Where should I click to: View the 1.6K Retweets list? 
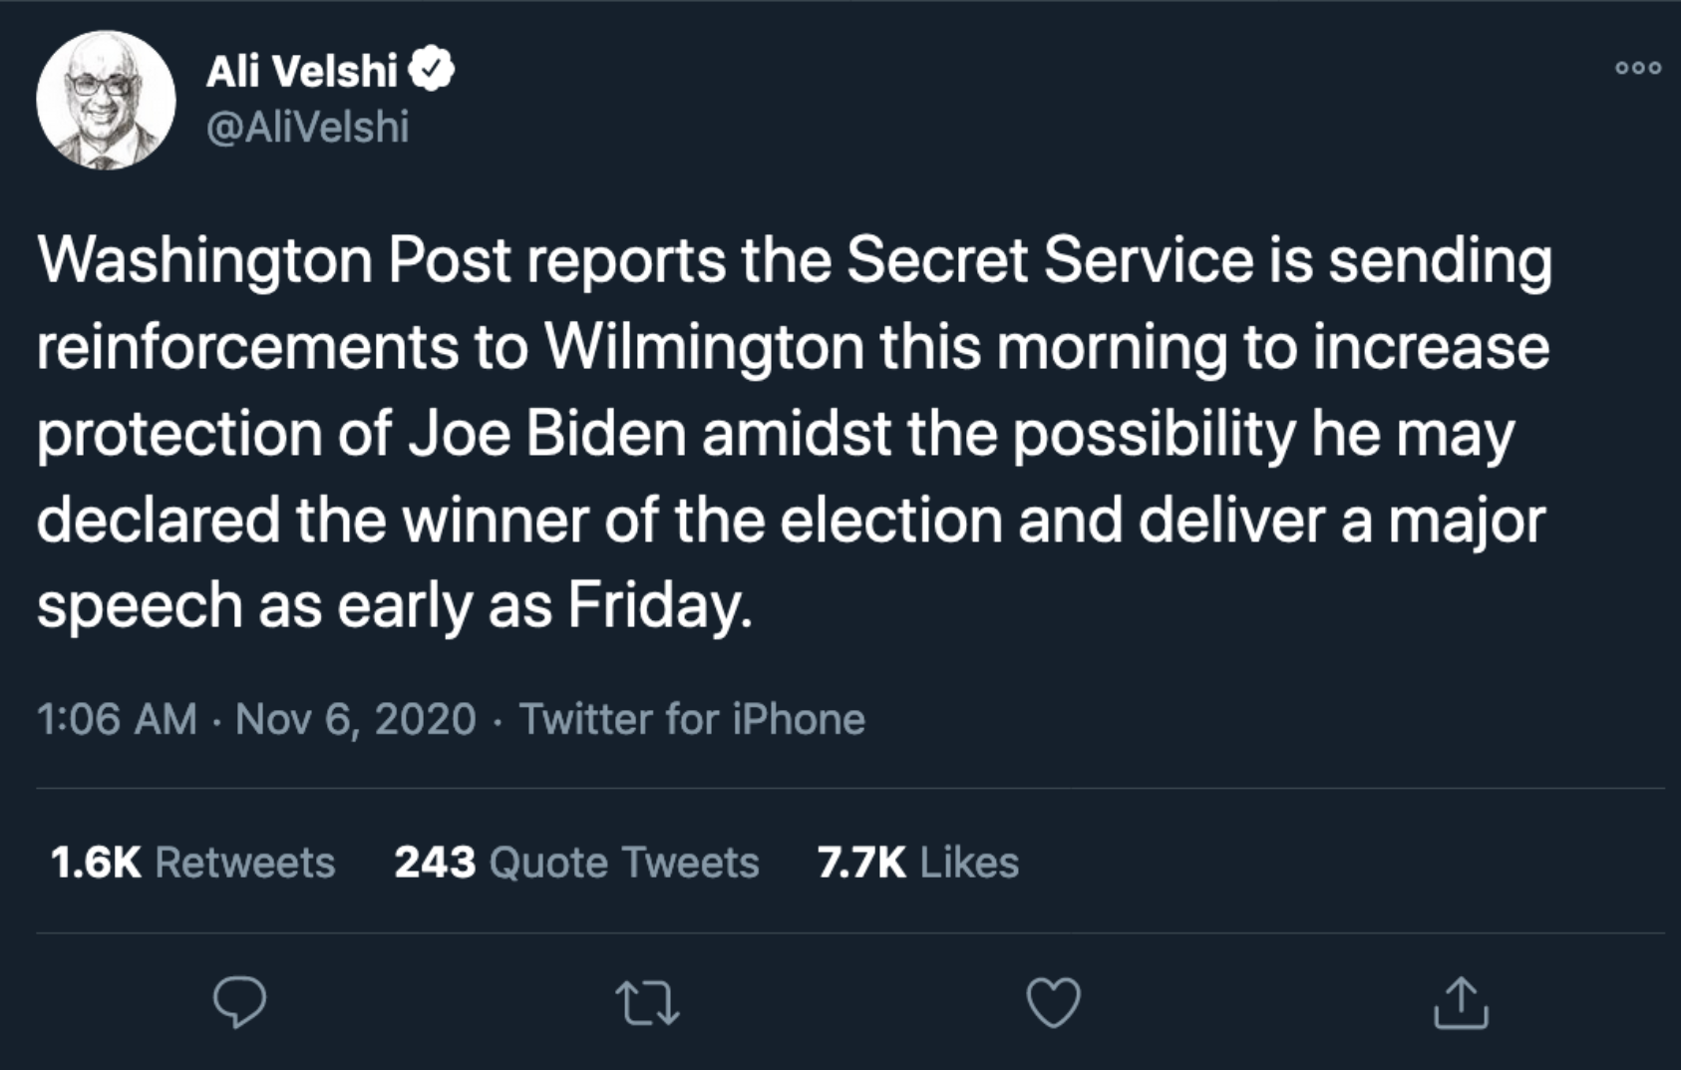click(x=192, y=863)
